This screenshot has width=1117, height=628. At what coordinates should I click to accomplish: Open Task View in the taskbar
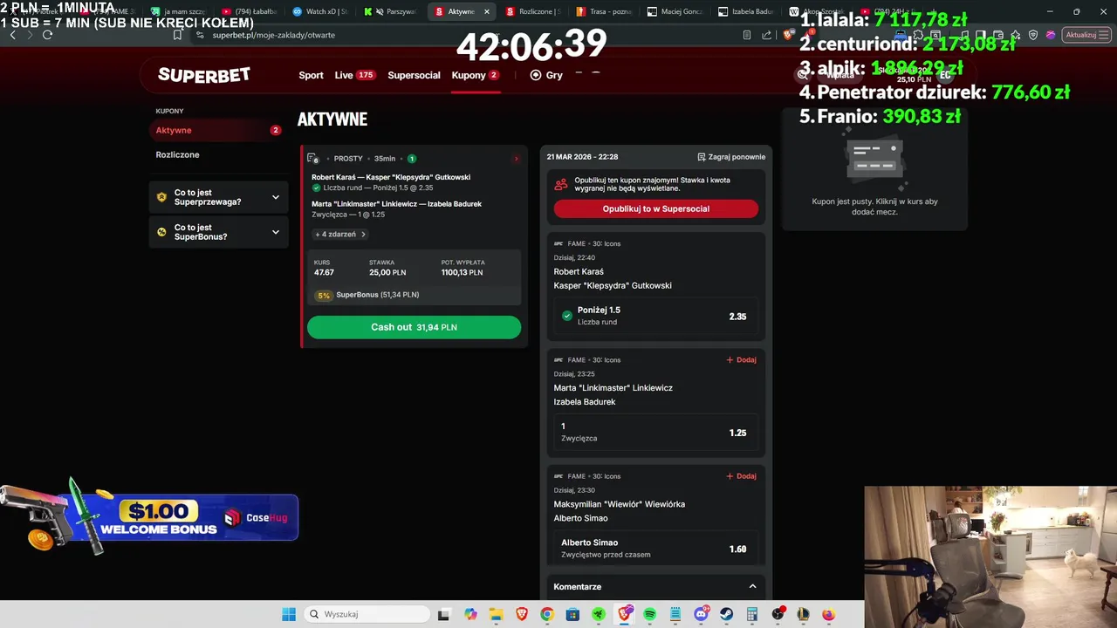pyautogui.click(x=443, y=614)
